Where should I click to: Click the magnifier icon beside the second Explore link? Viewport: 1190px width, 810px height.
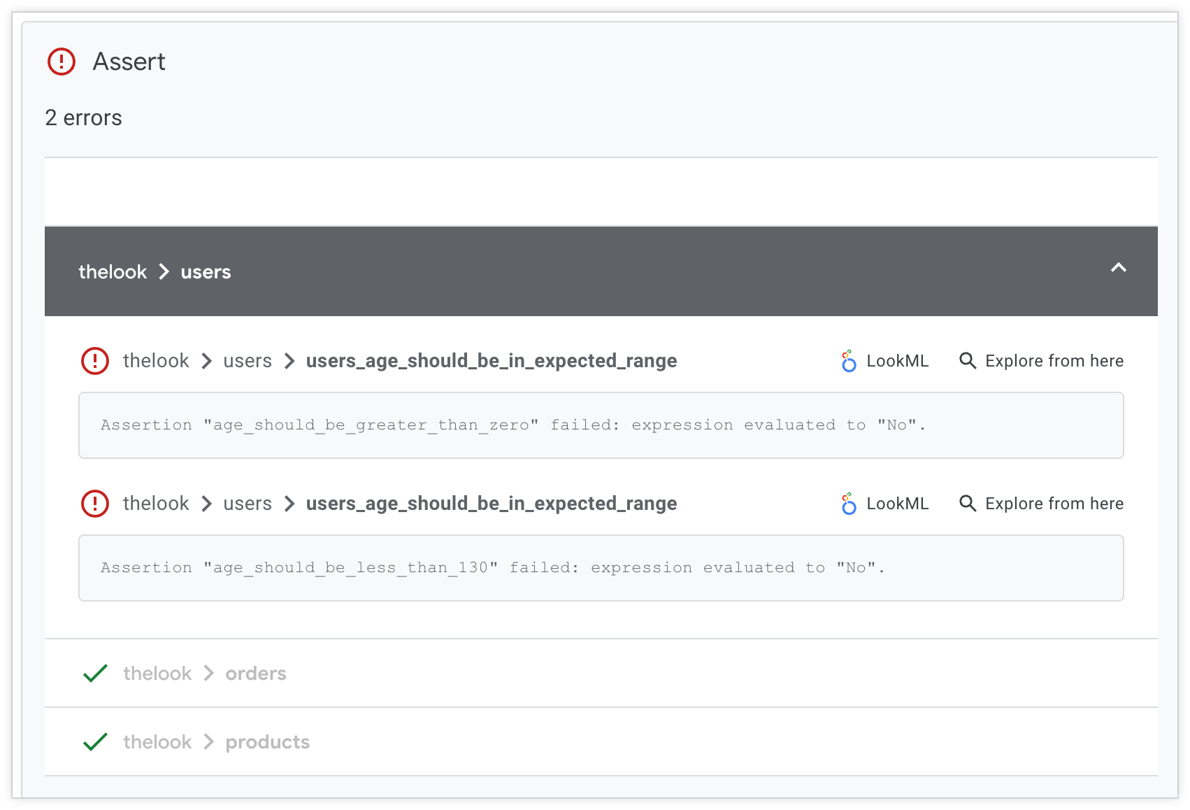968,504
